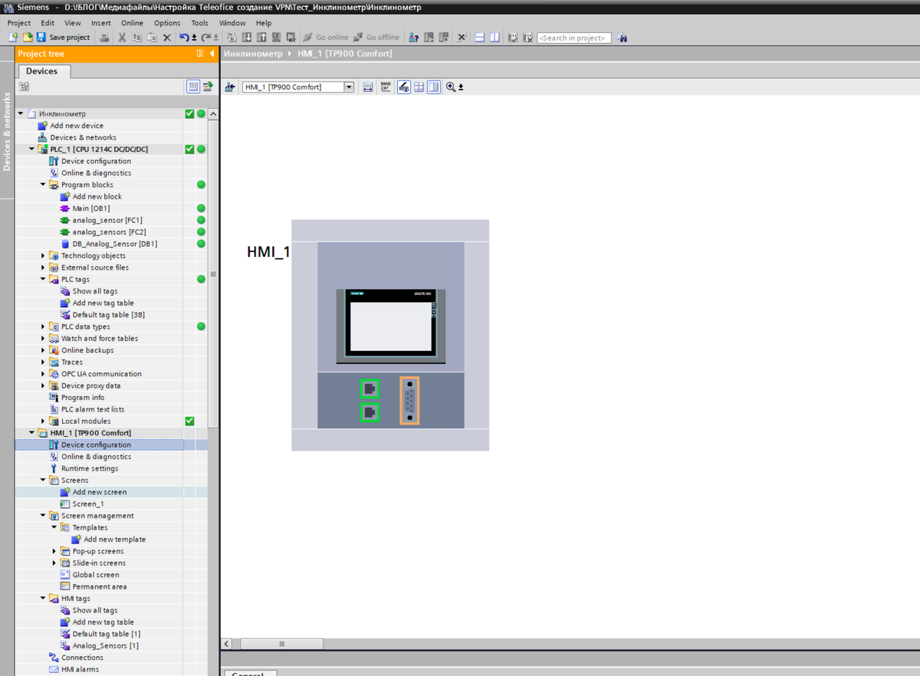Collapse the Program blocks folder

pos(43,185)
